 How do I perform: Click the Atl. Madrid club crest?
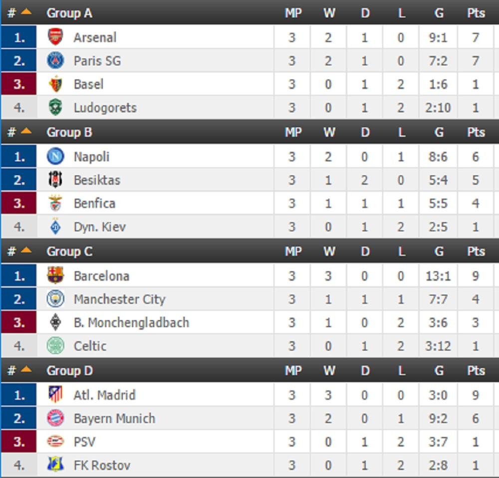(55, 395)
